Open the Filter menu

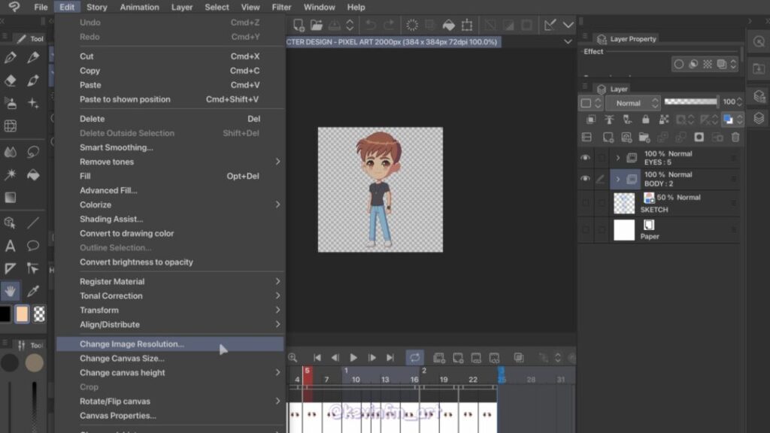281,8
